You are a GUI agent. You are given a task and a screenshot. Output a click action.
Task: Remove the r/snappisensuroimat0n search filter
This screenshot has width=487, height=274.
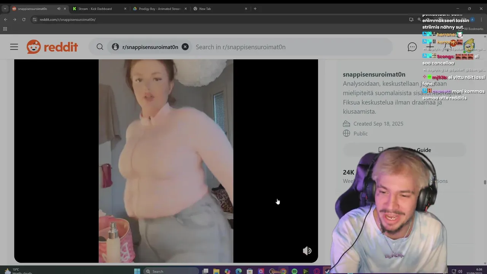pyautogui.click(x=185, y=47)
